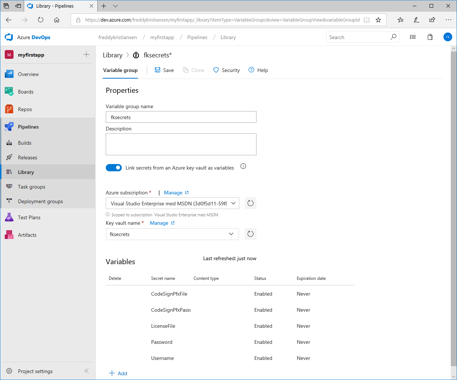457x380 pixels.
Task: Select the Variable group tab
Action: point(120,70)
